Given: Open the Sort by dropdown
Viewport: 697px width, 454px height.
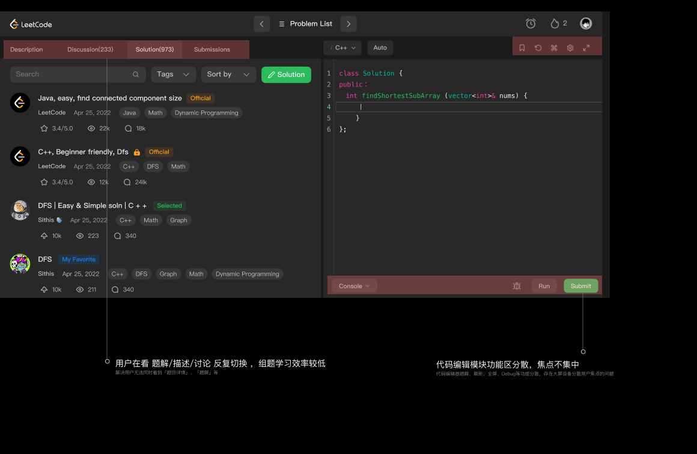Looking at the screenshot, I should coord(228,74).
